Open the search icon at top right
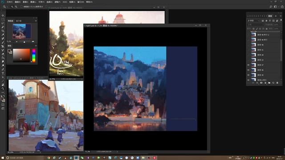The width and height of the screenshot is (285, 160). 271,7
